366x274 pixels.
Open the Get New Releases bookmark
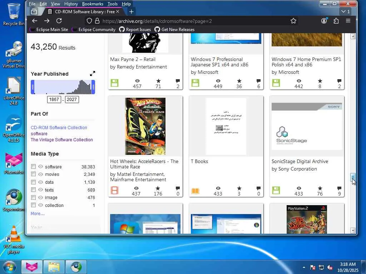pos(174,30)
